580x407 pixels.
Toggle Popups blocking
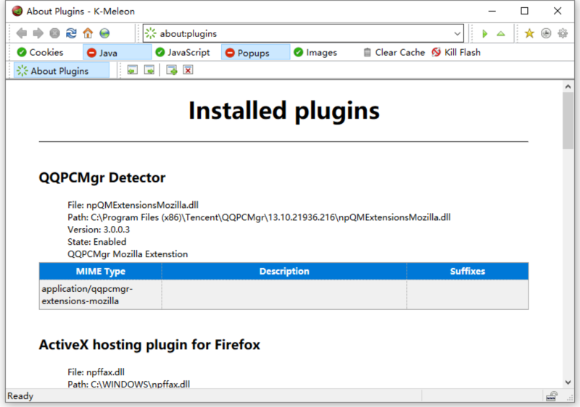(256, 52)
